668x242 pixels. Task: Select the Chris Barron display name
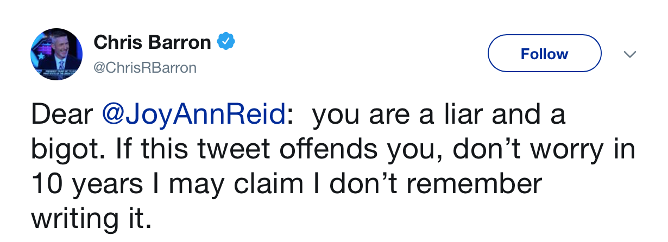[152, 42]
